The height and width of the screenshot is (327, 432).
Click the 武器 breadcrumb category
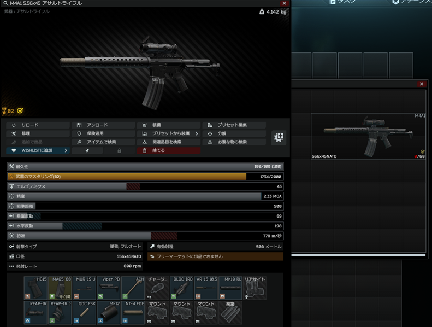pyautogui.click(x=9, y=11)
